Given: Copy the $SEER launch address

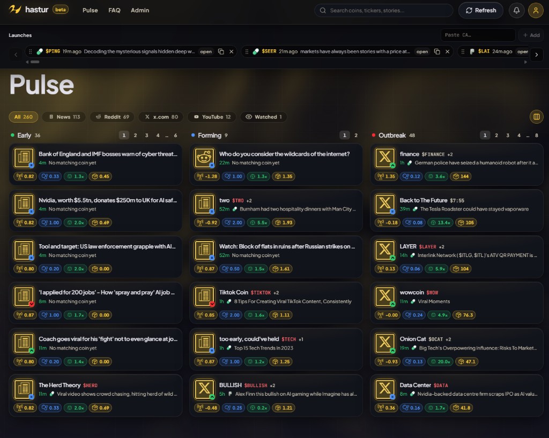Looking at the screenshot, I should coord(437,51).
